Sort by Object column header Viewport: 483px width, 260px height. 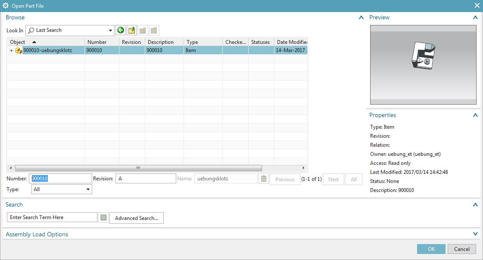tap(46, 42)
